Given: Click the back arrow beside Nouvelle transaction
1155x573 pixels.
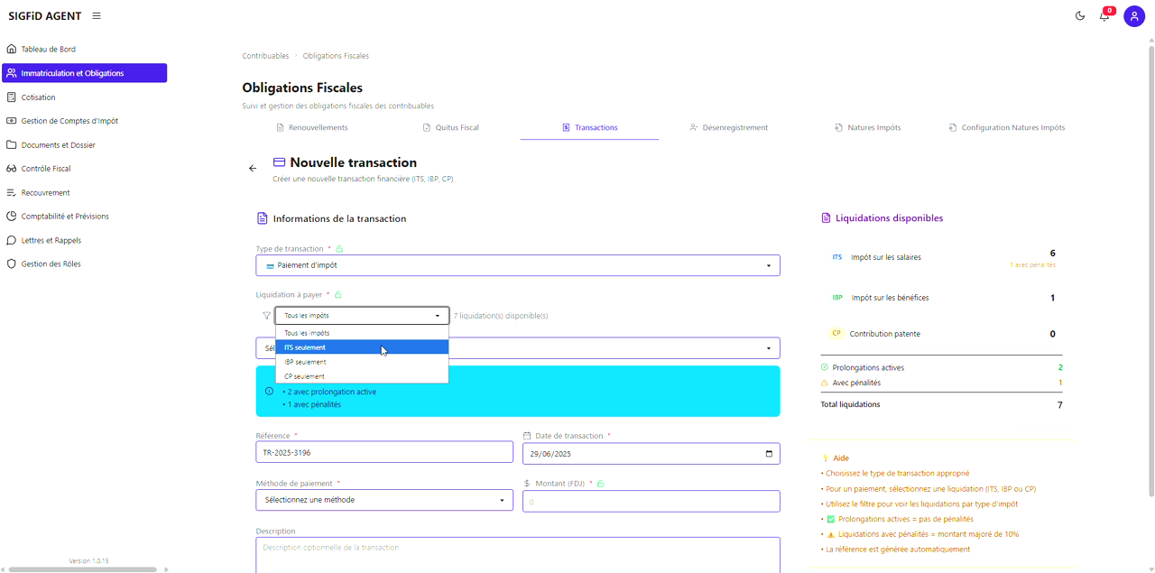Looking at the screenshot, I should click(x=253, y=168).
